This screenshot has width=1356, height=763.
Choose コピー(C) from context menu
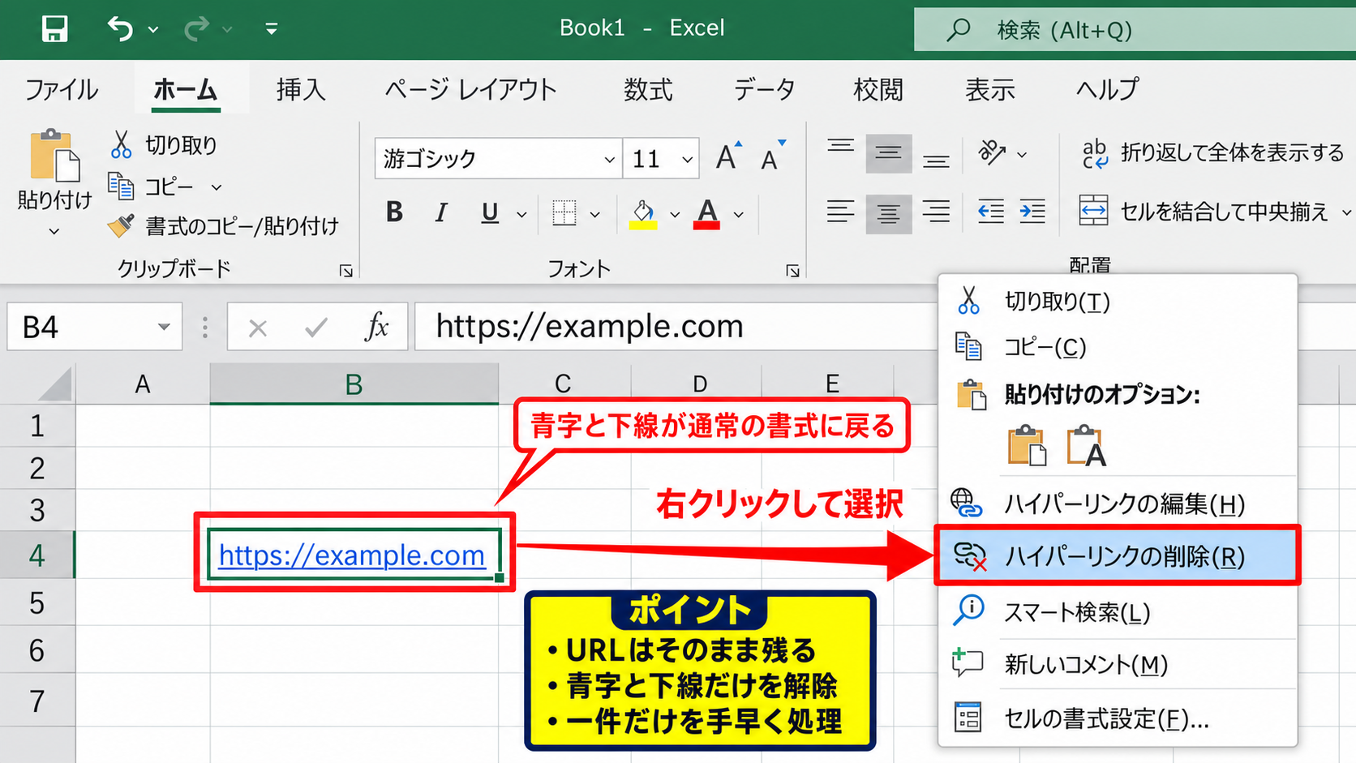(x=1118, y=347)
